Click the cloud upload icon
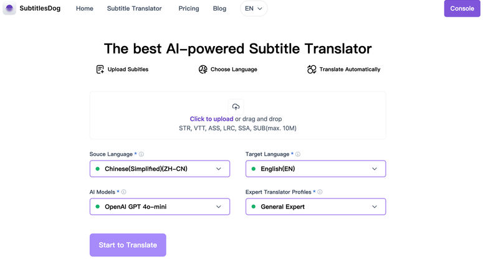Image resolution: width=483 pixels, height=280 pixels. pyautogui.click(x=236, y=107)
